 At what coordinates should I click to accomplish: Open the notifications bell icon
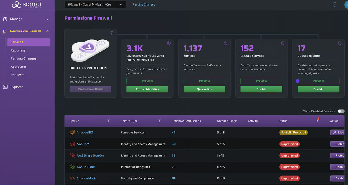pyautogui.click(x=334, y=5)
